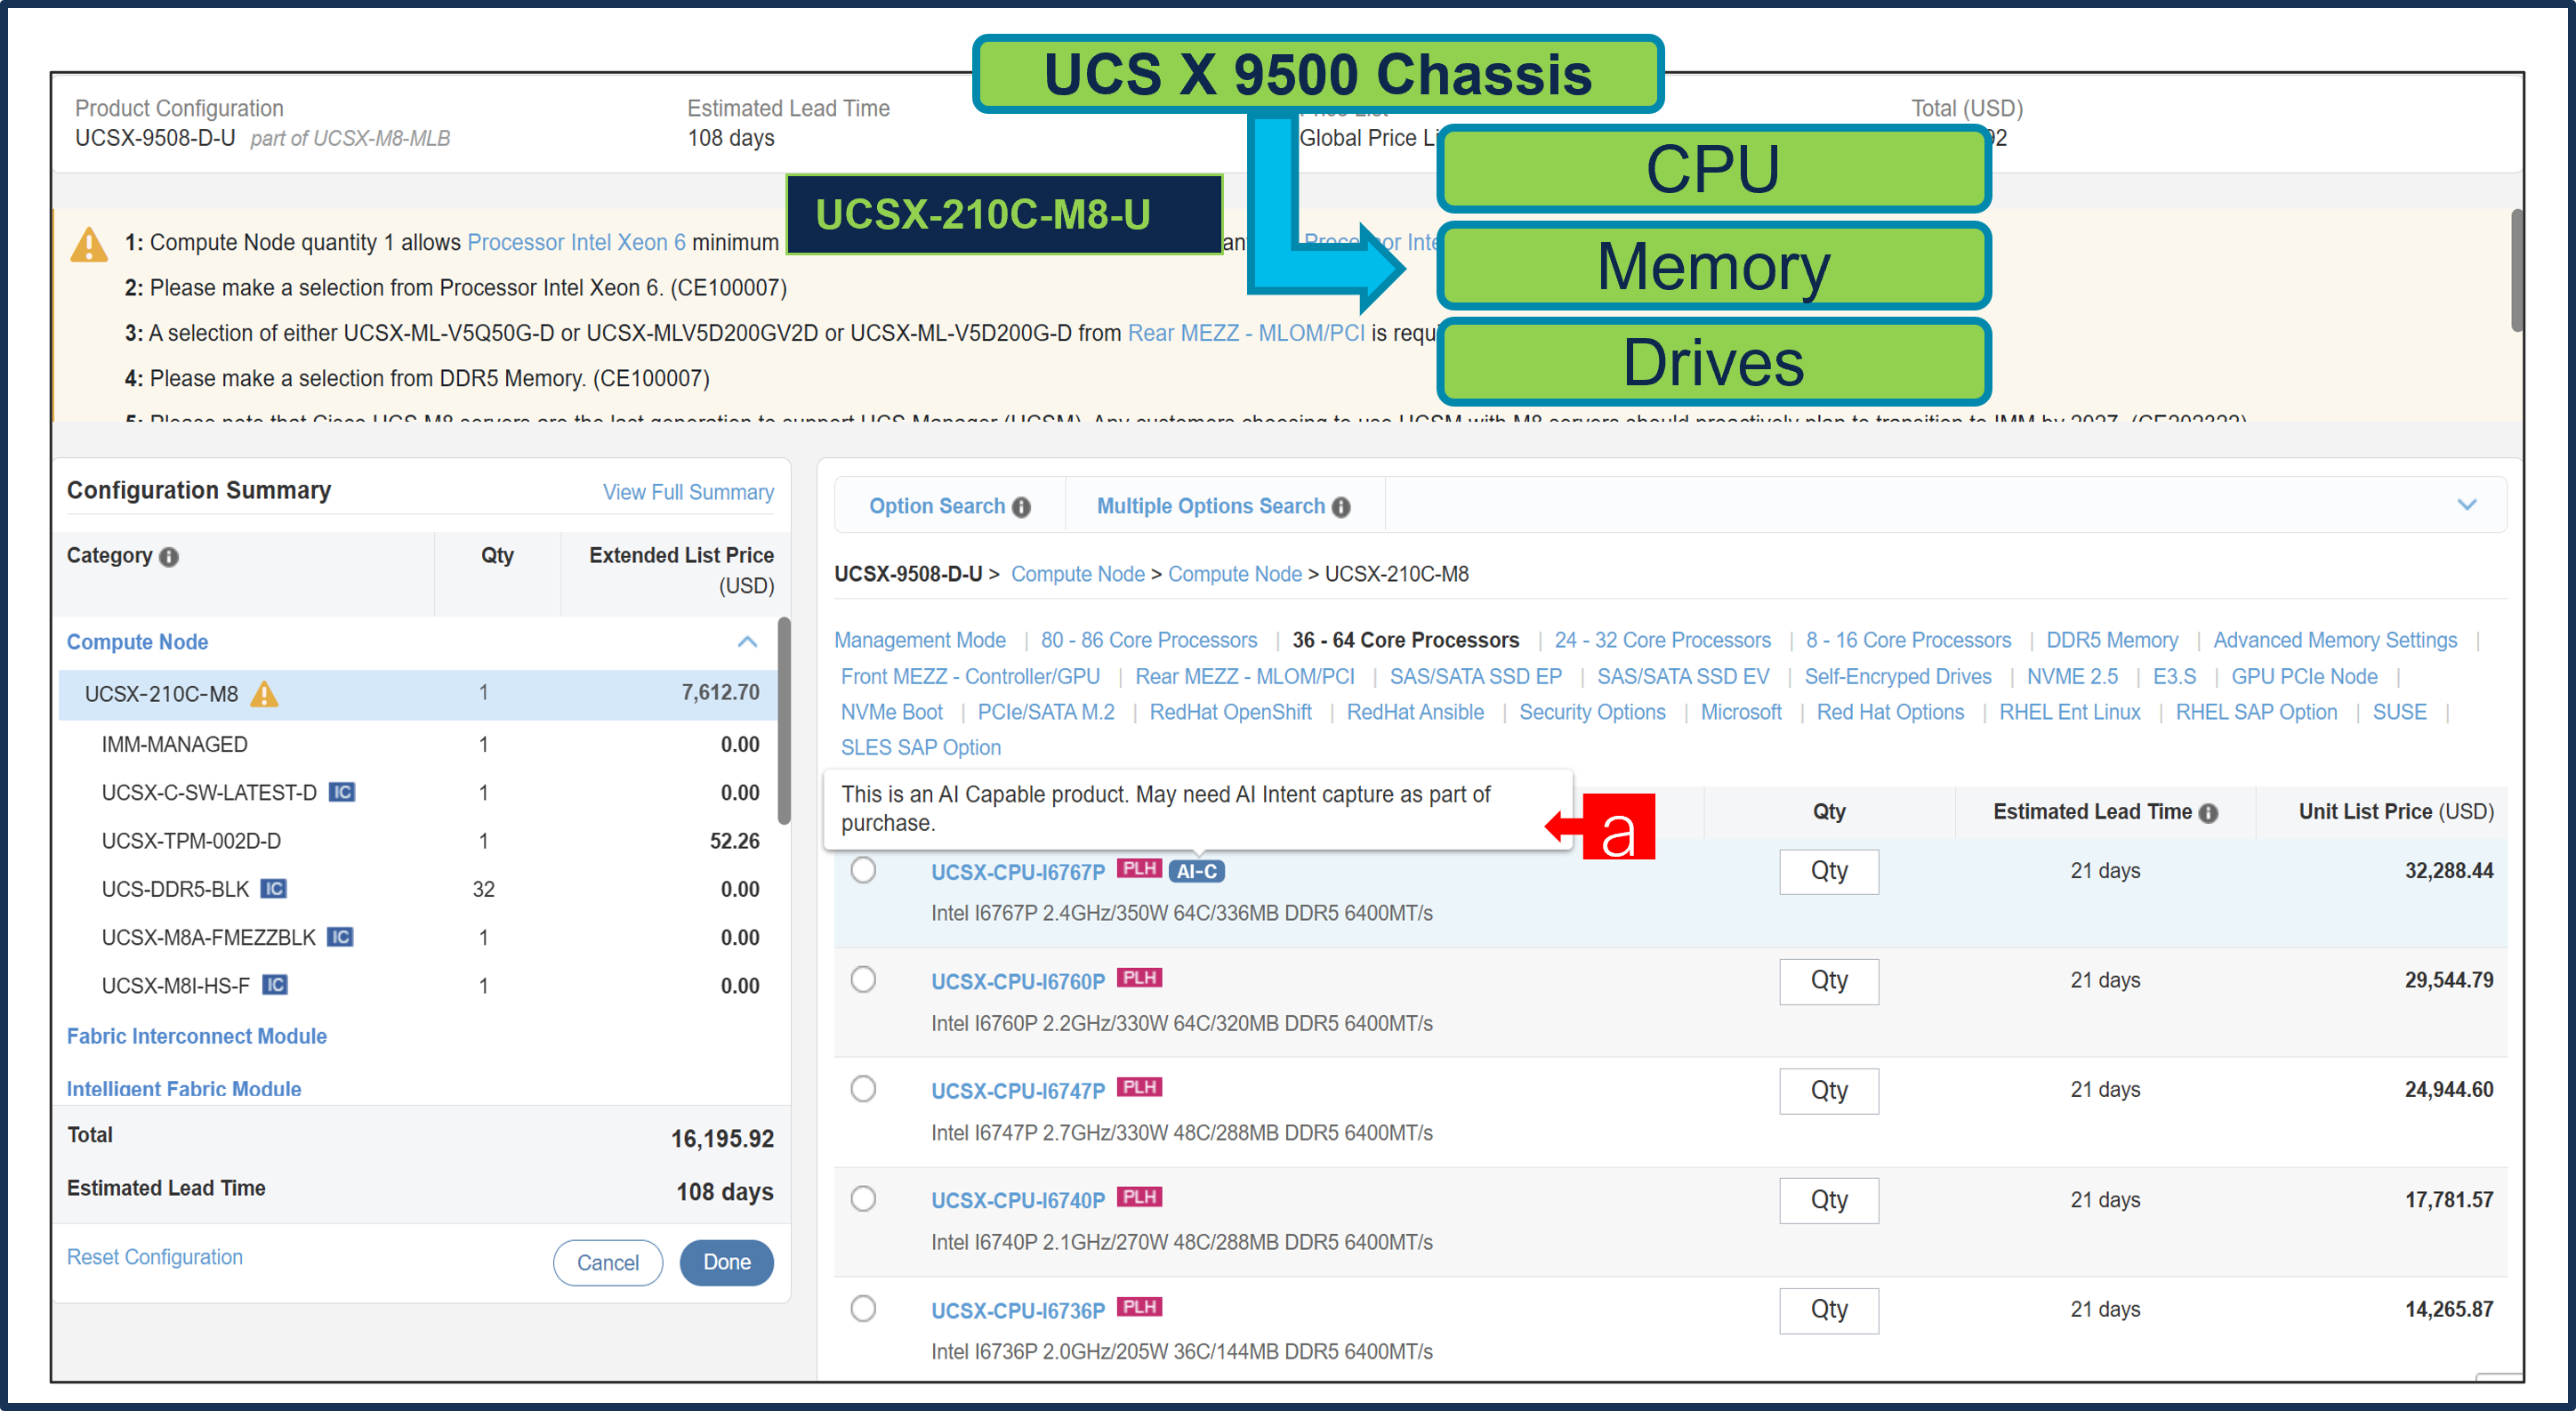Open the UCSX-CPU-I6740P product link
Viewport: 2576px width, 1411px height.
(x=1018, y=1200)
